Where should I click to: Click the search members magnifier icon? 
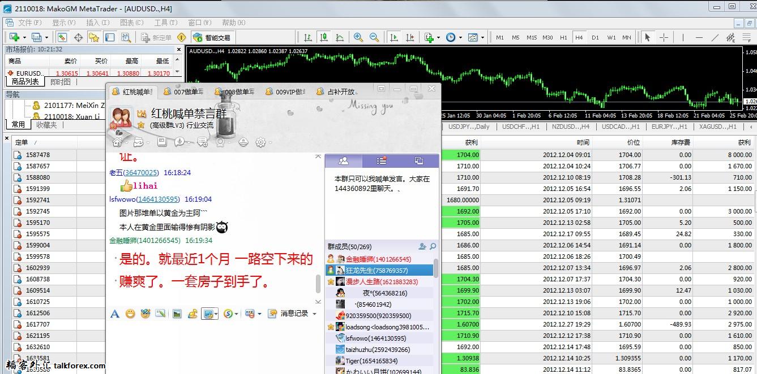(x=433, y=246)
